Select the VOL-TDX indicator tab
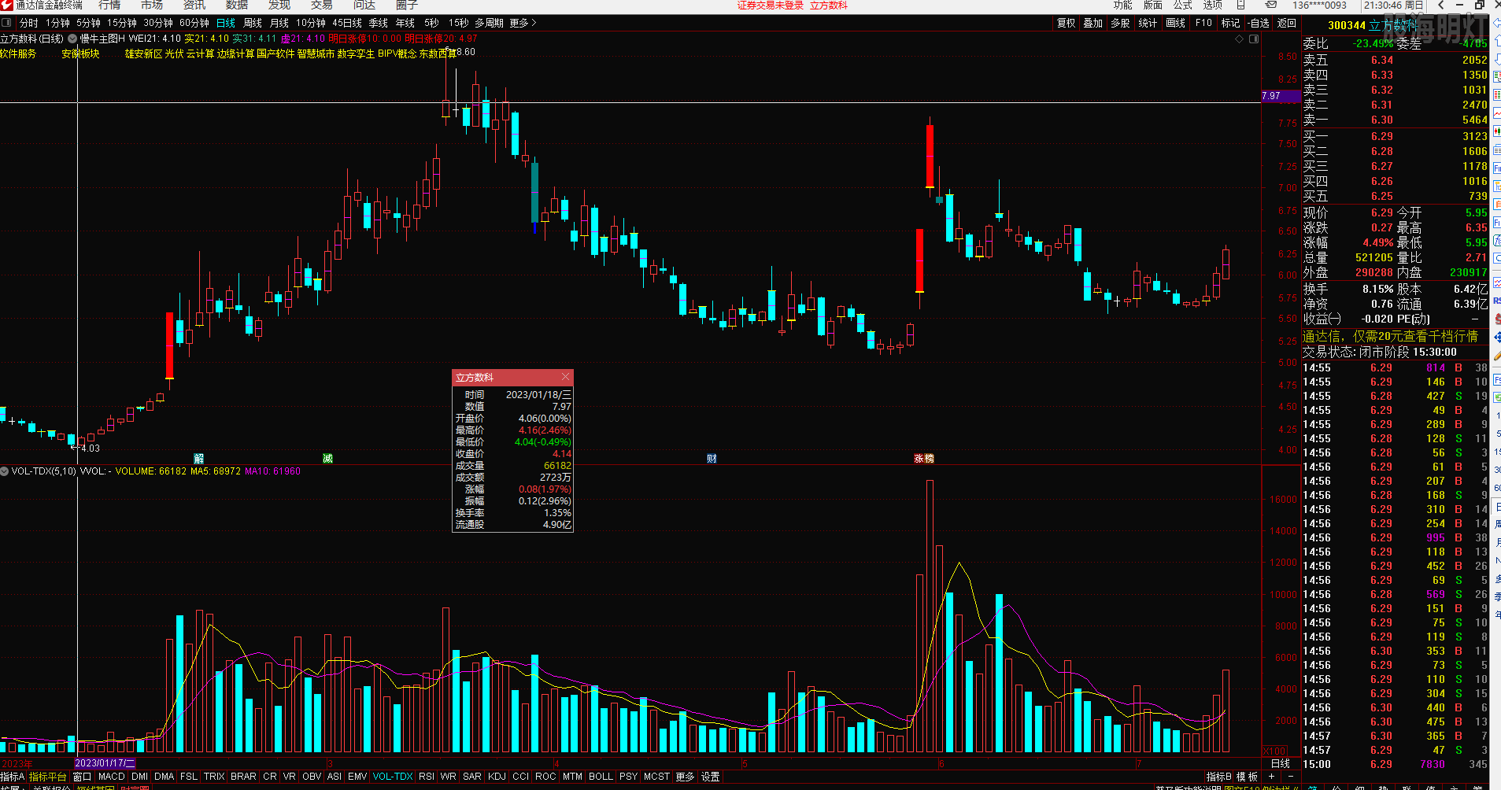This screenshot has width=1501, height=790. pos(393,777)
